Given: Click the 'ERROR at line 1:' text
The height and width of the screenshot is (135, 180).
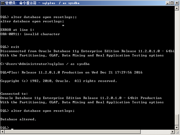Looking at the screenshot, I should 17,30.
